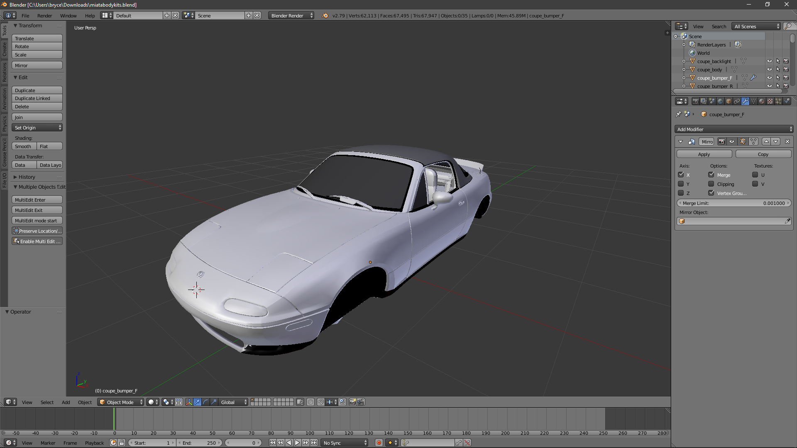Hide coupe_body with its eye icon
Screen dimensions: 797x448
[769, 69]
